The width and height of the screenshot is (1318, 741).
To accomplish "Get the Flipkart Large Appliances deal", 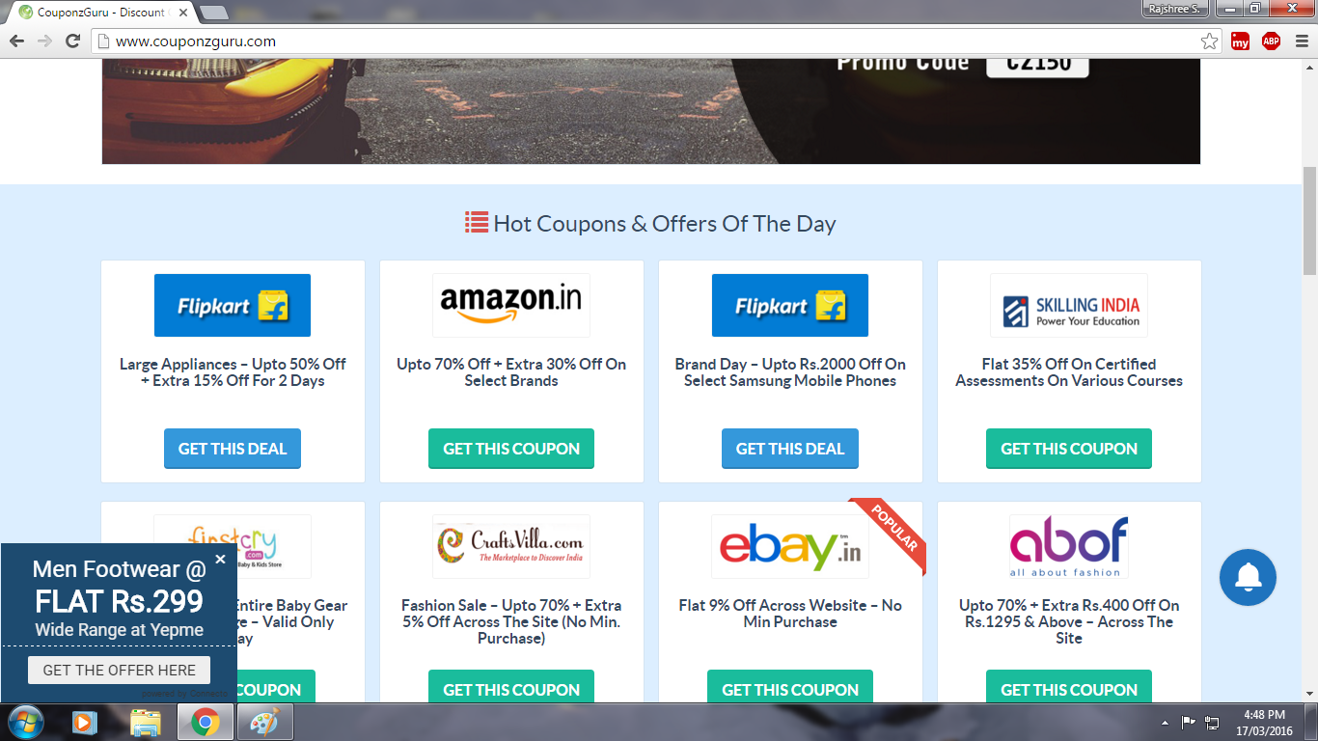I will click(x=233, y=449).
